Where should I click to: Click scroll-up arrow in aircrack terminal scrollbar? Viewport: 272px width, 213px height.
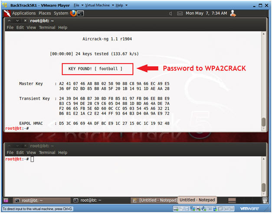(263, 34)
